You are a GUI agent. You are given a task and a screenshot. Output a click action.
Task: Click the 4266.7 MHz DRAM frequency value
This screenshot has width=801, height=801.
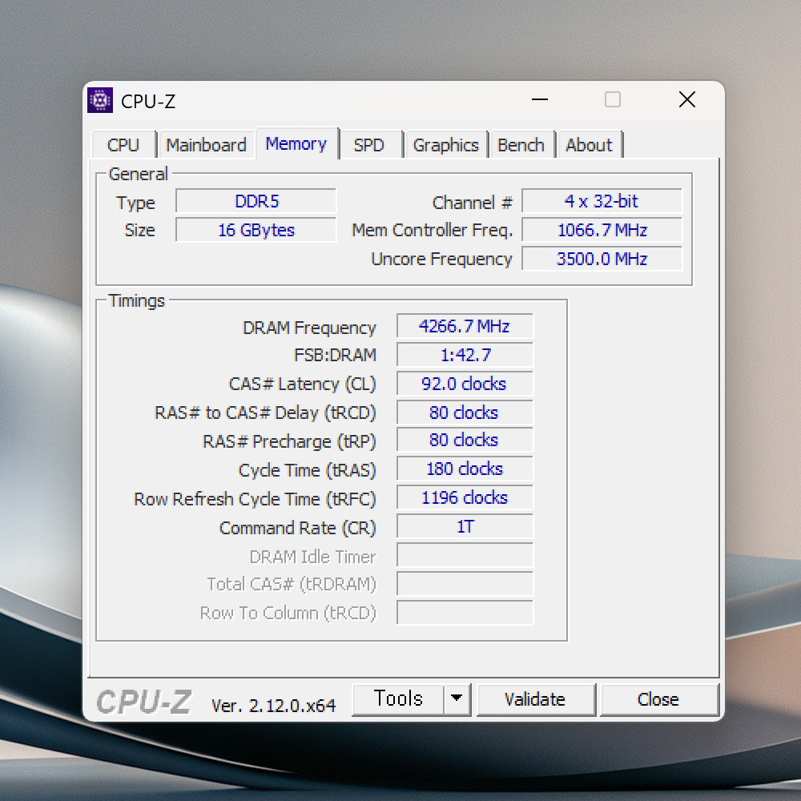tap(465, 326)
